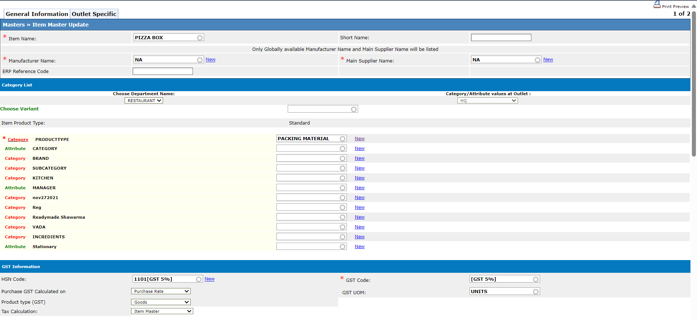The width and height of the screenshot is (697, 320).
Task: Open the Product type (GST) Goods dropdown
Action: (161, 302)
